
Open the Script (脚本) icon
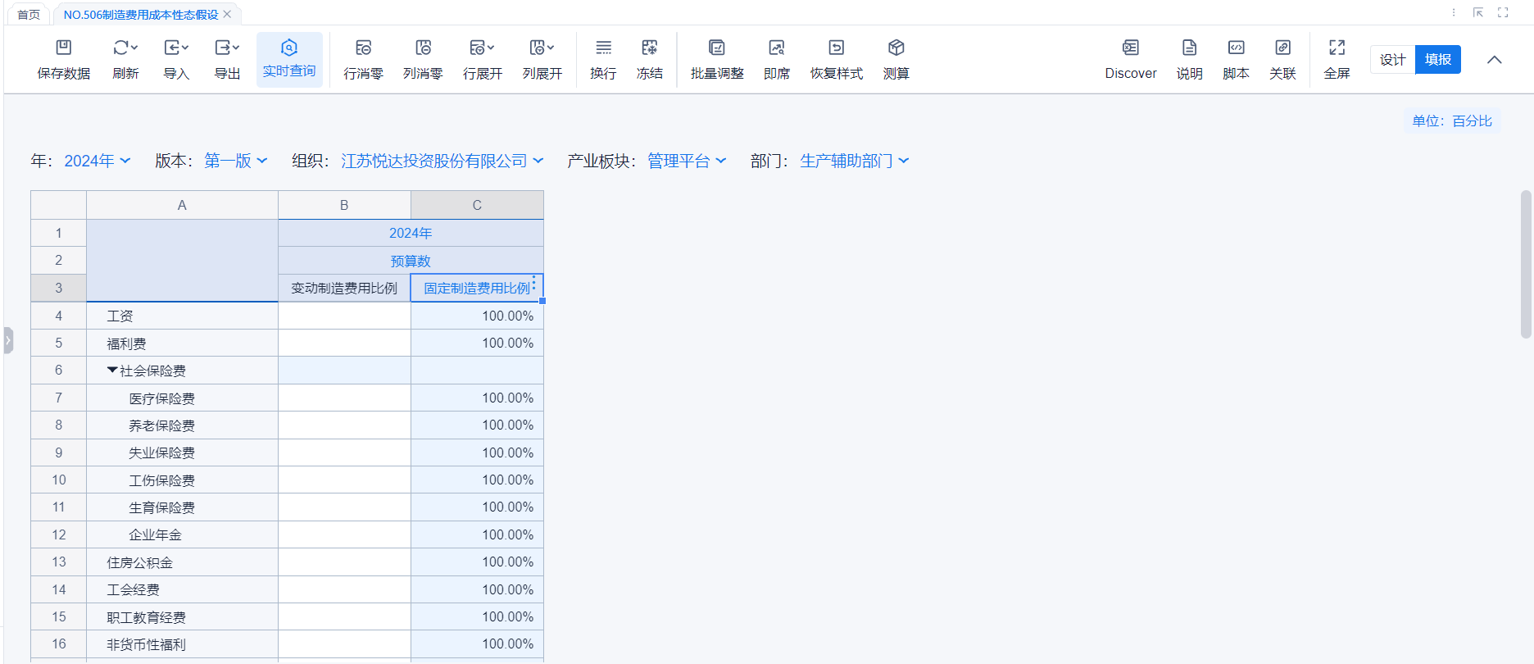1236,48
